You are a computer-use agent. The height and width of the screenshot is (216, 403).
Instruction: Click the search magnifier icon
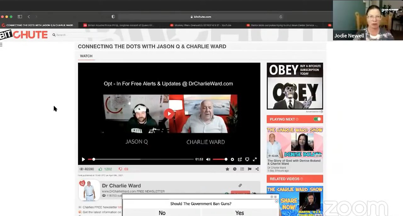[54, 35]
